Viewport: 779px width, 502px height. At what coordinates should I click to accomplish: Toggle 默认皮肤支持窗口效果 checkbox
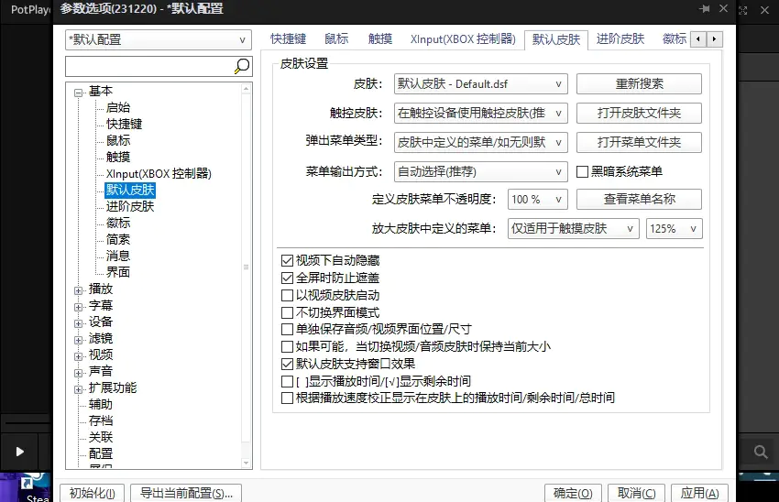287,364
